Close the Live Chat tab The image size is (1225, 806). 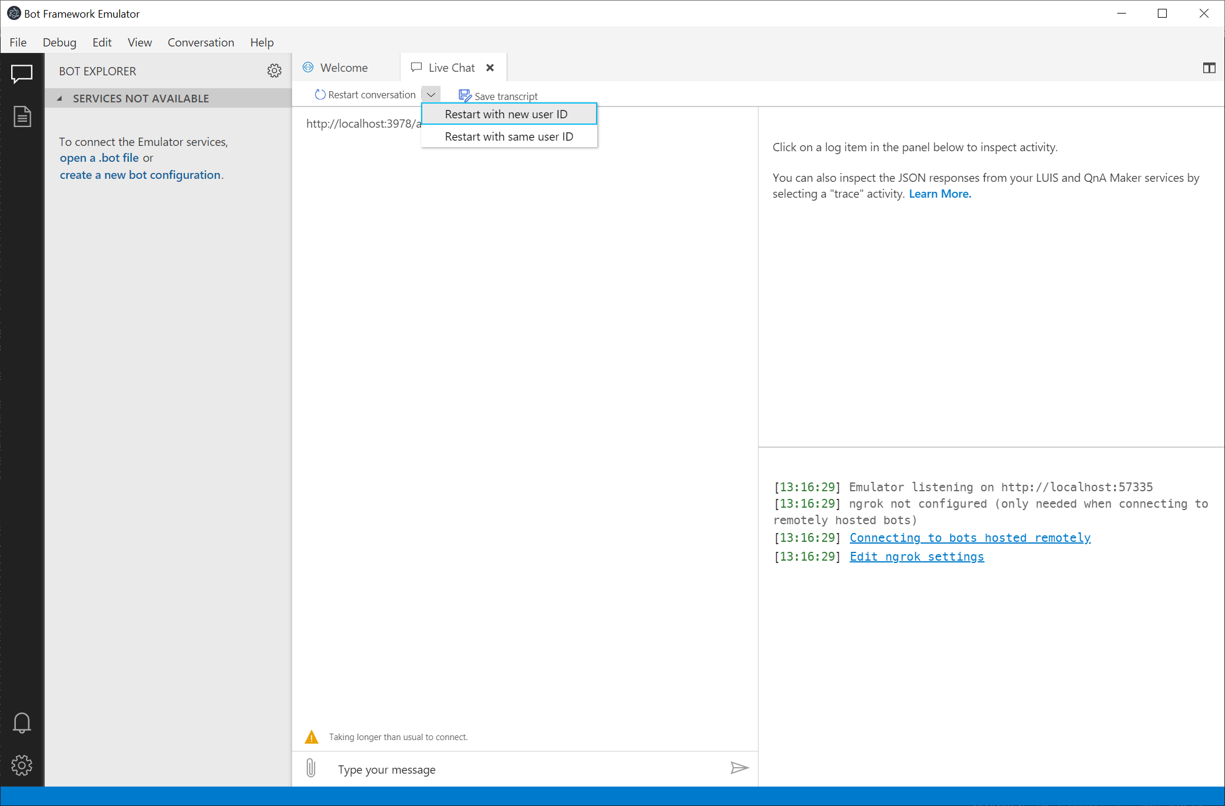pos(490,68)
